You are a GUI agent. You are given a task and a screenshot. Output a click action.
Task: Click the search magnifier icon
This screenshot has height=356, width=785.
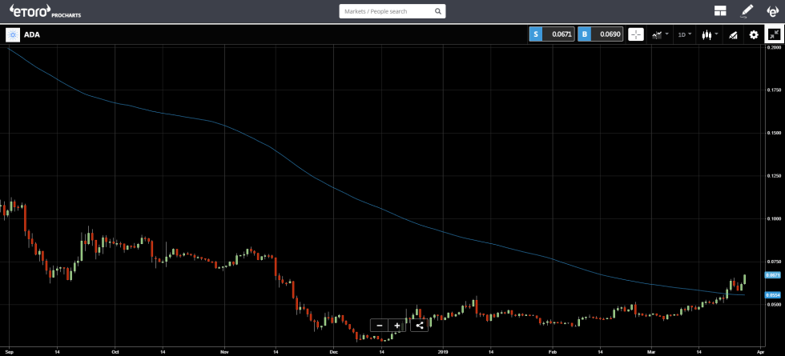click(437, 12)
